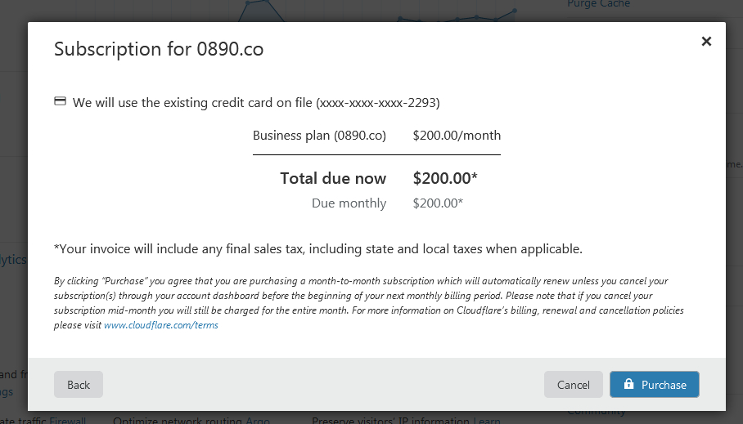Click the Purge Cache link behind dialog
743x424 pixels.
(598, 4)
